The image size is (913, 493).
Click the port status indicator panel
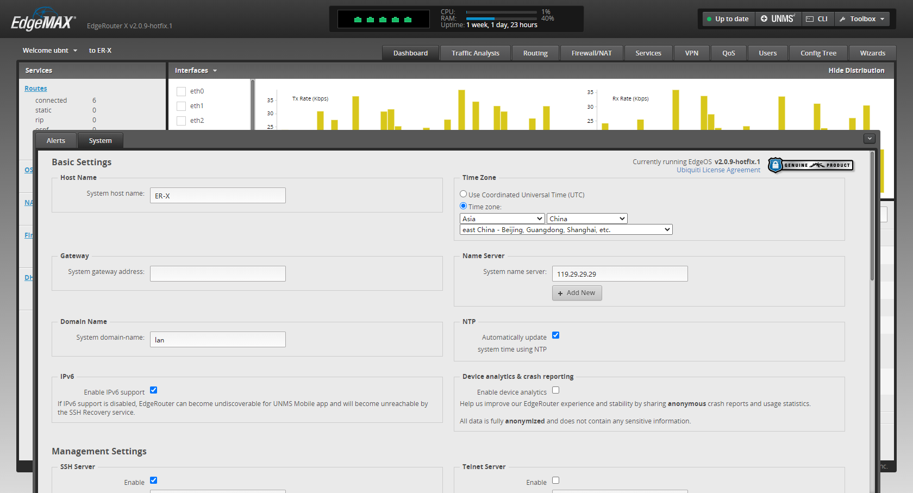point(383,20)
